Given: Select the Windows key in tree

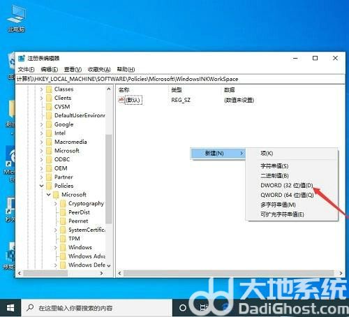Looking at the screenshot, I should [x=80, y=247].
